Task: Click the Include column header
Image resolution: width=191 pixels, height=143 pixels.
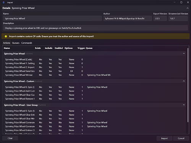Action: coord(49,48)
